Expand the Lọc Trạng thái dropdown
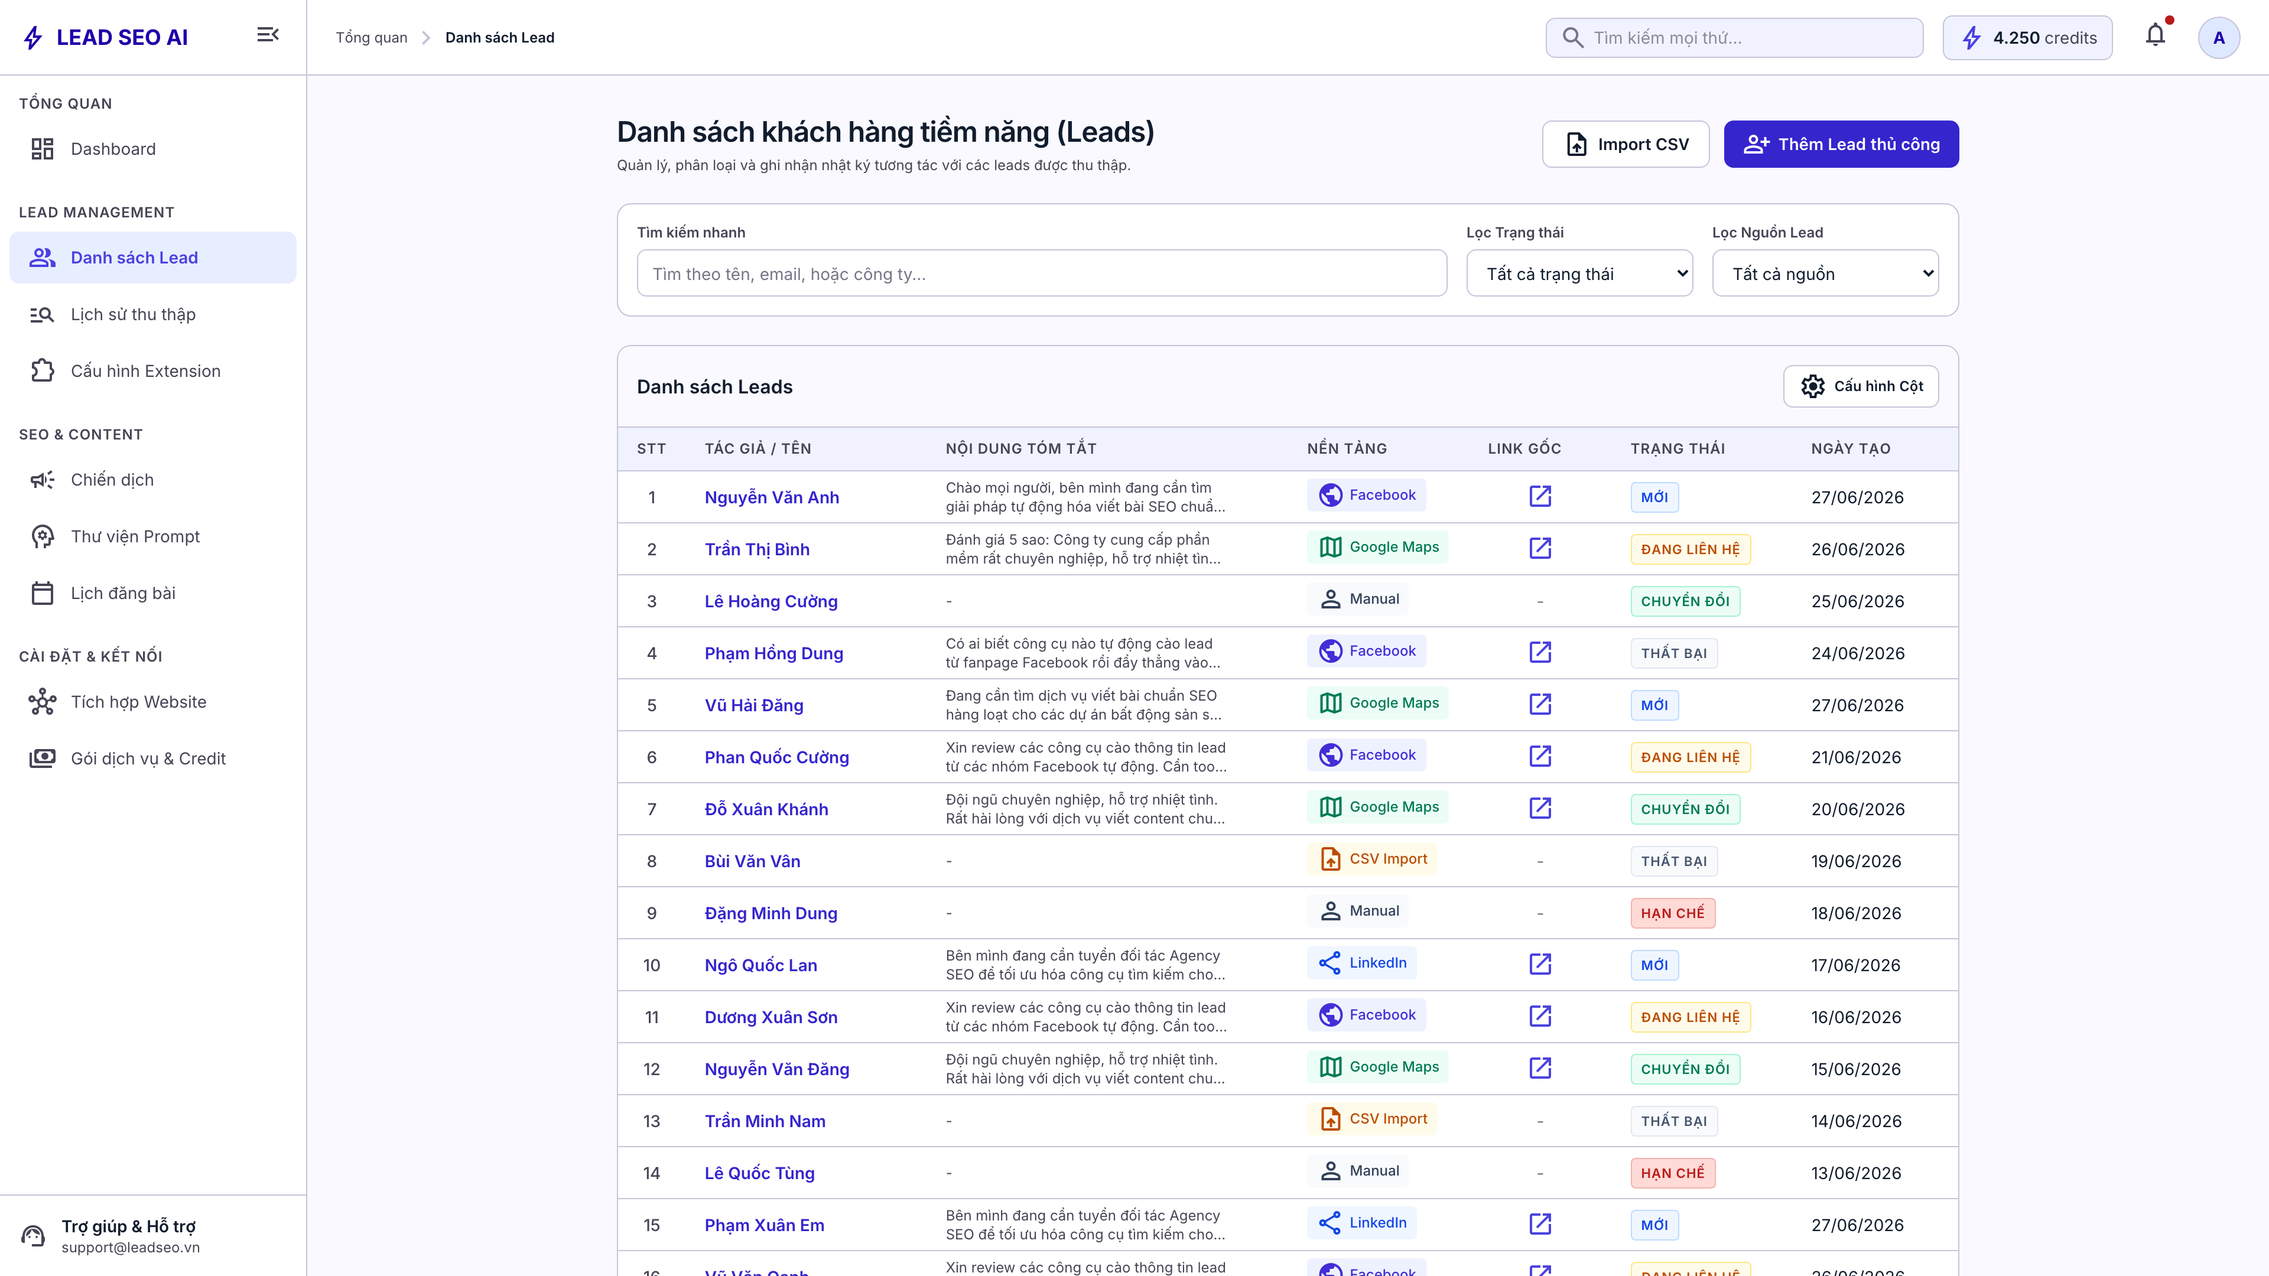This screenshot has width=2269, height=1276. (x=1579, y=273)
